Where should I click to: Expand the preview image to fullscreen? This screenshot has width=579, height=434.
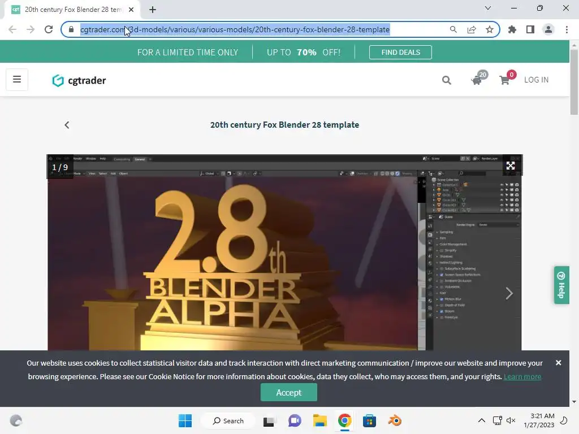511,166
